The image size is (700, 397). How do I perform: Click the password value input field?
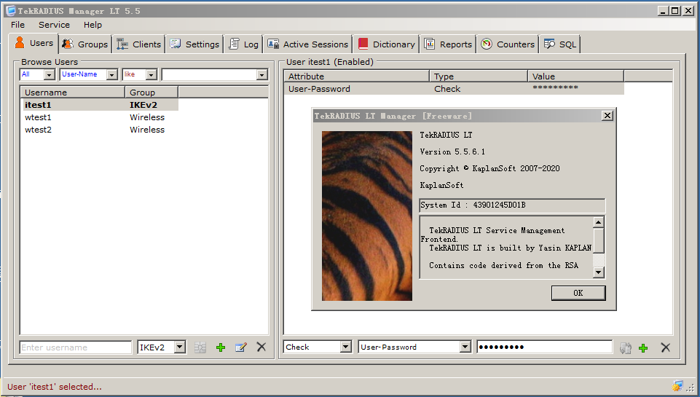pos(545,347)
